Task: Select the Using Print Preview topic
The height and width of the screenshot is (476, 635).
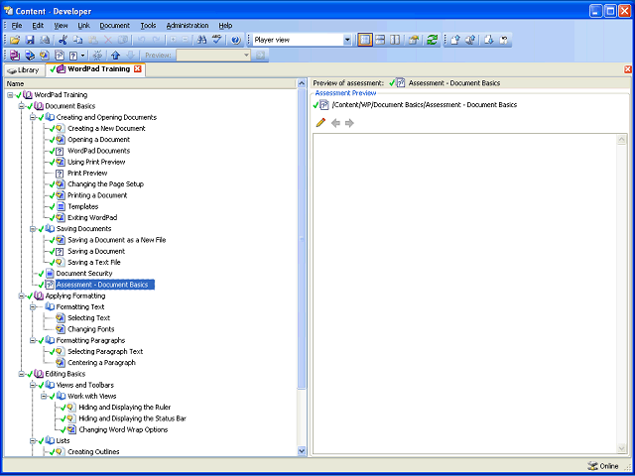Action: click(x=96, y=162)
